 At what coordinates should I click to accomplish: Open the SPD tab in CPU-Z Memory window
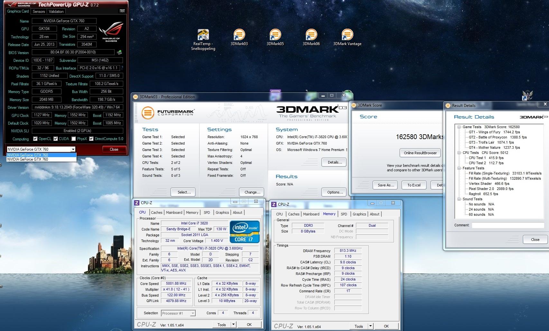tap(344, 214)
